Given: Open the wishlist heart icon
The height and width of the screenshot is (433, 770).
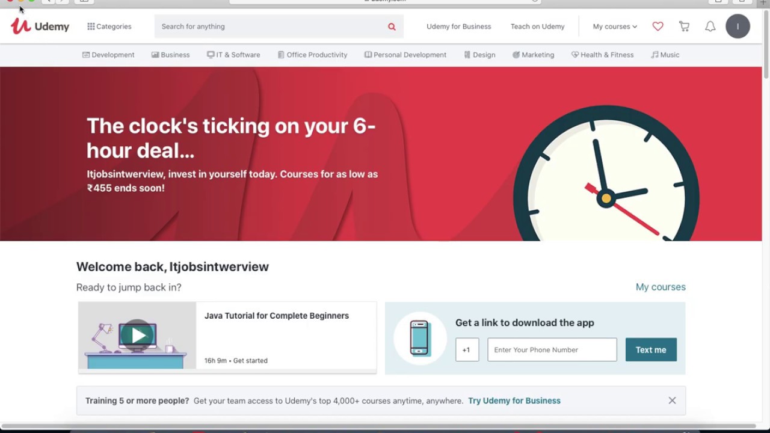Looking at the screenshot, I should [x=658, y=26].
